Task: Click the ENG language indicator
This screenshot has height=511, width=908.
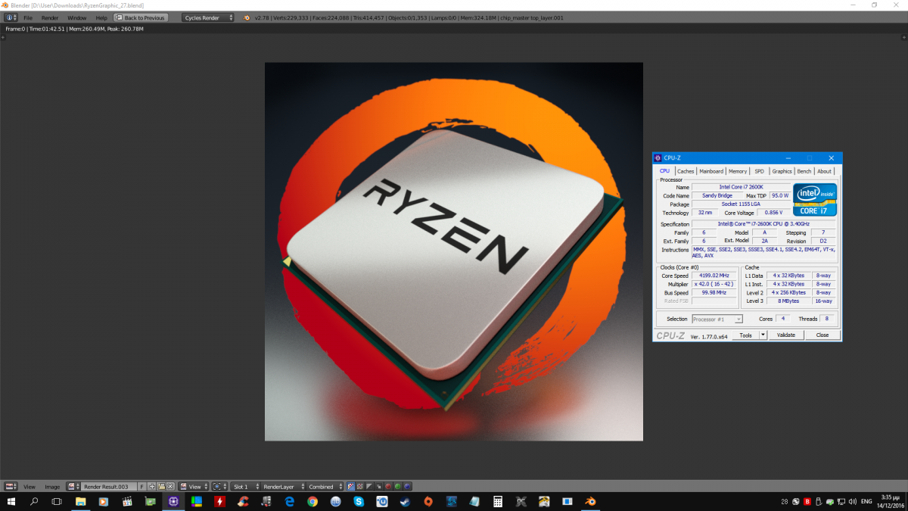Action: point(866,501)
